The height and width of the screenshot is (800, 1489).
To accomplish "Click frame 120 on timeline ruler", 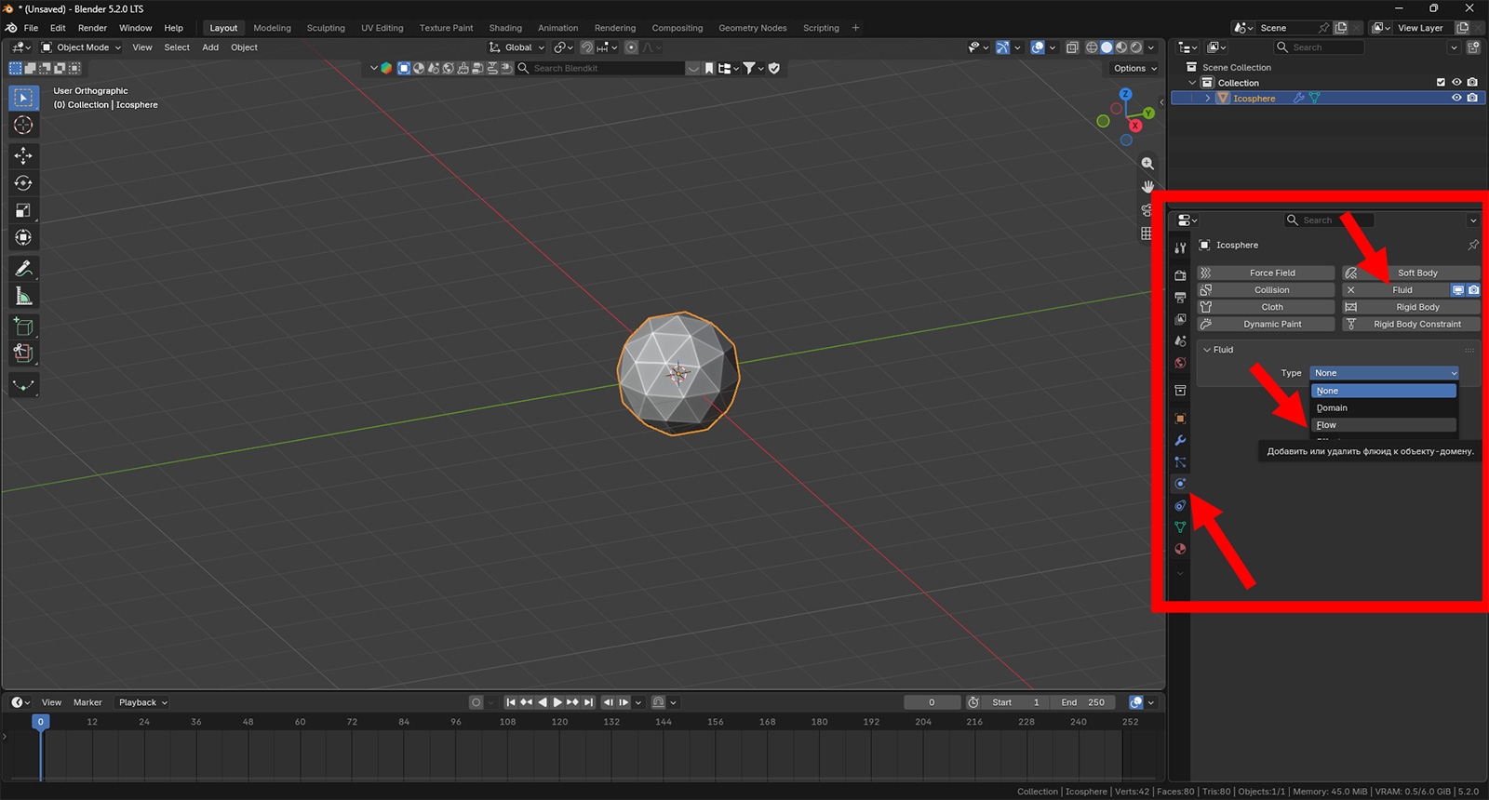I will (x=559, y=722).
